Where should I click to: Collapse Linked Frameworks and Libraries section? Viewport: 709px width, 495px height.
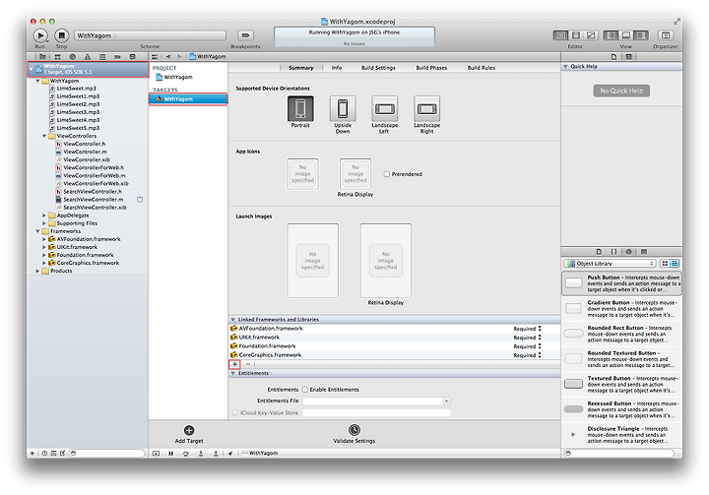(x=232, y=319)
